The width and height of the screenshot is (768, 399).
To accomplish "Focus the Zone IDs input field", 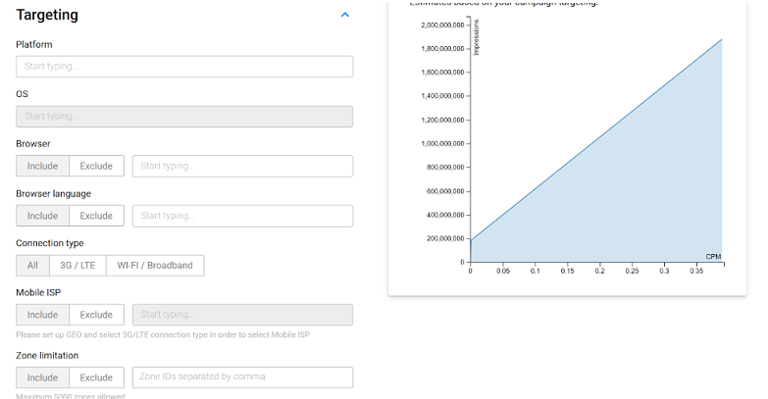I will click(242, 377).
